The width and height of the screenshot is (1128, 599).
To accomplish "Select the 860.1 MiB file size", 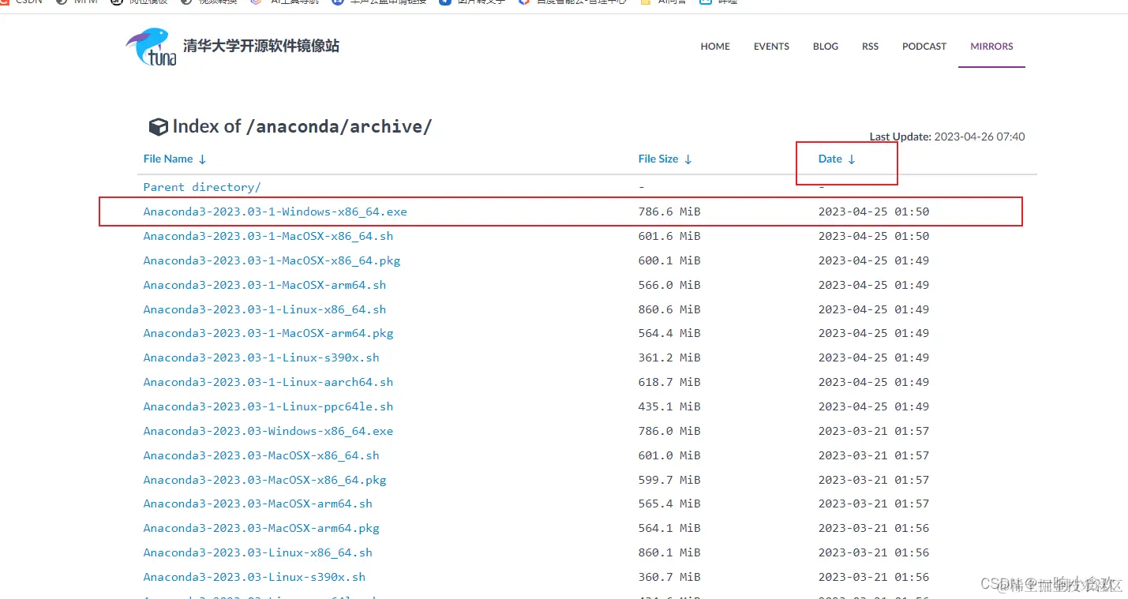I will [669, 552].
